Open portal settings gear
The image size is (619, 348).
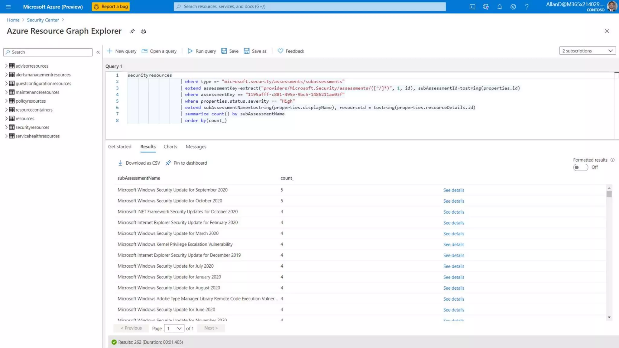pos(513,7)
